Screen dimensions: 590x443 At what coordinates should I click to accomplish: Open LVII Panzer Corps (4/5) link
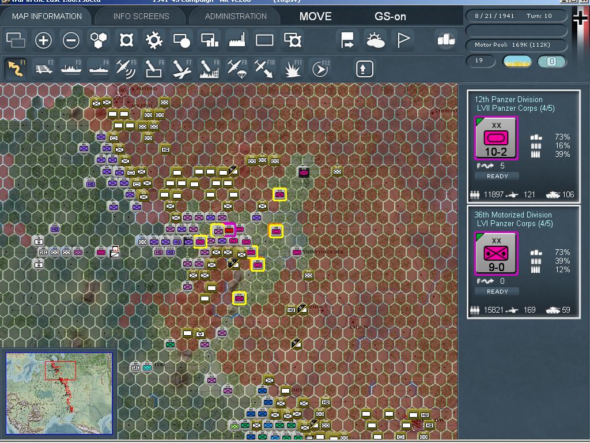516,108
